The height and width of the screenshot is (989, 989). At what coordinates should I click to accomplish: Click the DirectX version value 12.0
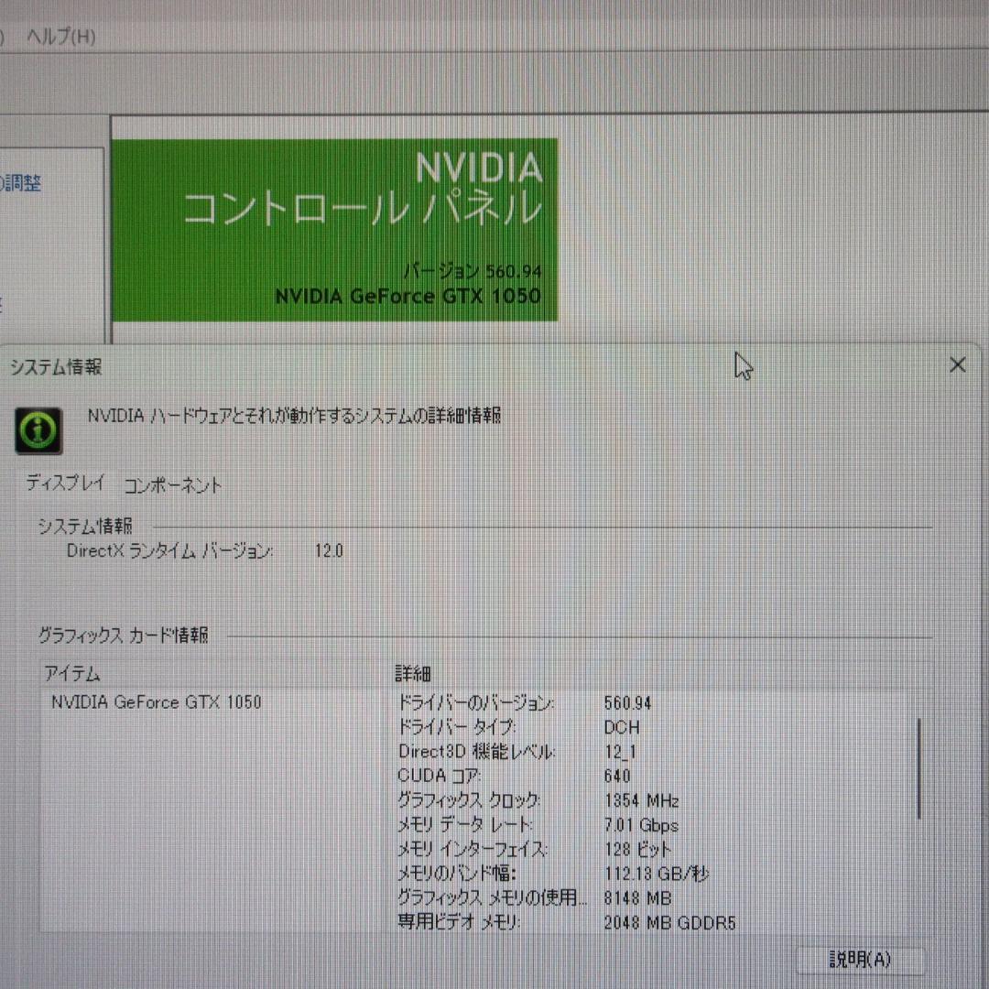[329, 550]
